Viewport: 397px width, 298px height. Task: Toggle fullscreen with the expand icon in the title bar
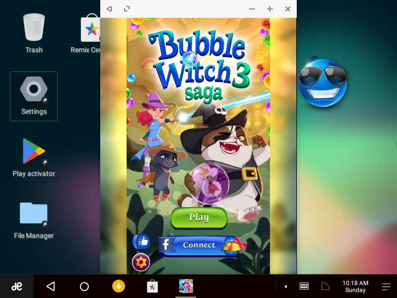click(x=127, y=9)
